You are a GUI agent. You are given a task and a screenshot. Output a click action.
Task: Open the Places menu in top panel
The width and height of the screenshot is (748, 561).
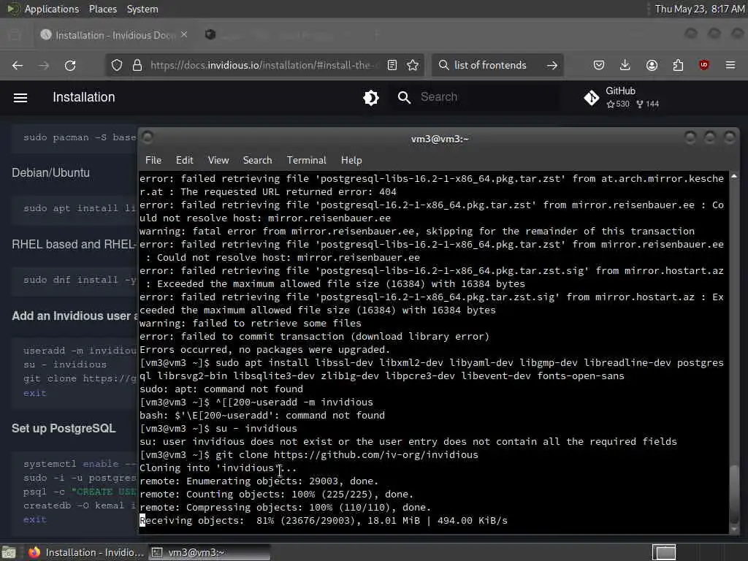tap(103, 9)
